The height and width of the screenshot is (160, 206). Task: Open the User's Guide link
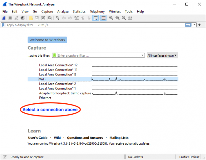click(x=38, y=138)
